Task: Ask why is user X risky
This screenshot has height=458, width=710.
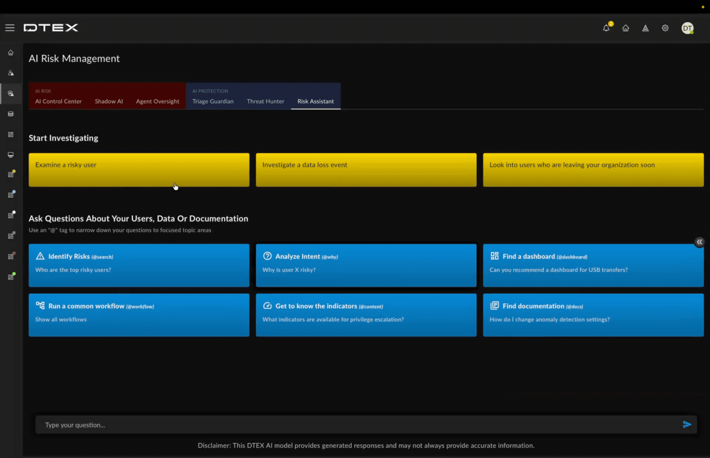Action: tap(366, 265)
